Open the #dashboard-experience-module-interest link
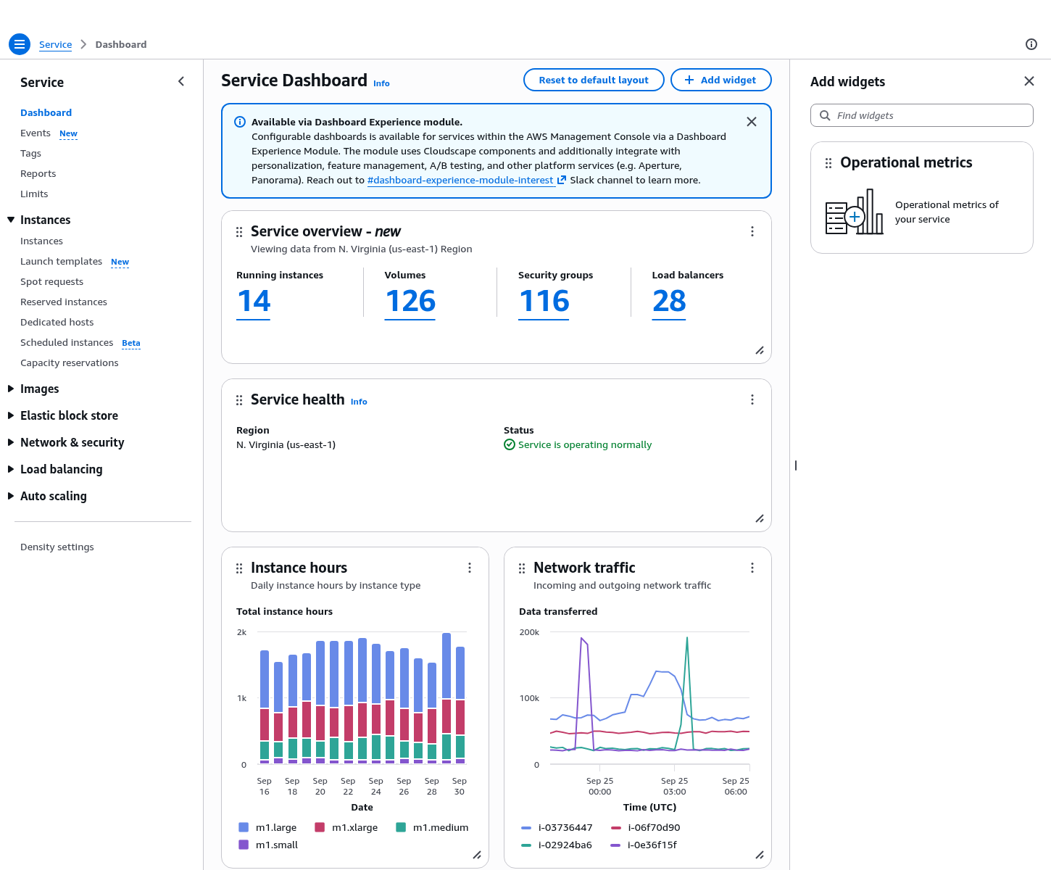Screen dimensions: 1051x870 click(460, 180)
